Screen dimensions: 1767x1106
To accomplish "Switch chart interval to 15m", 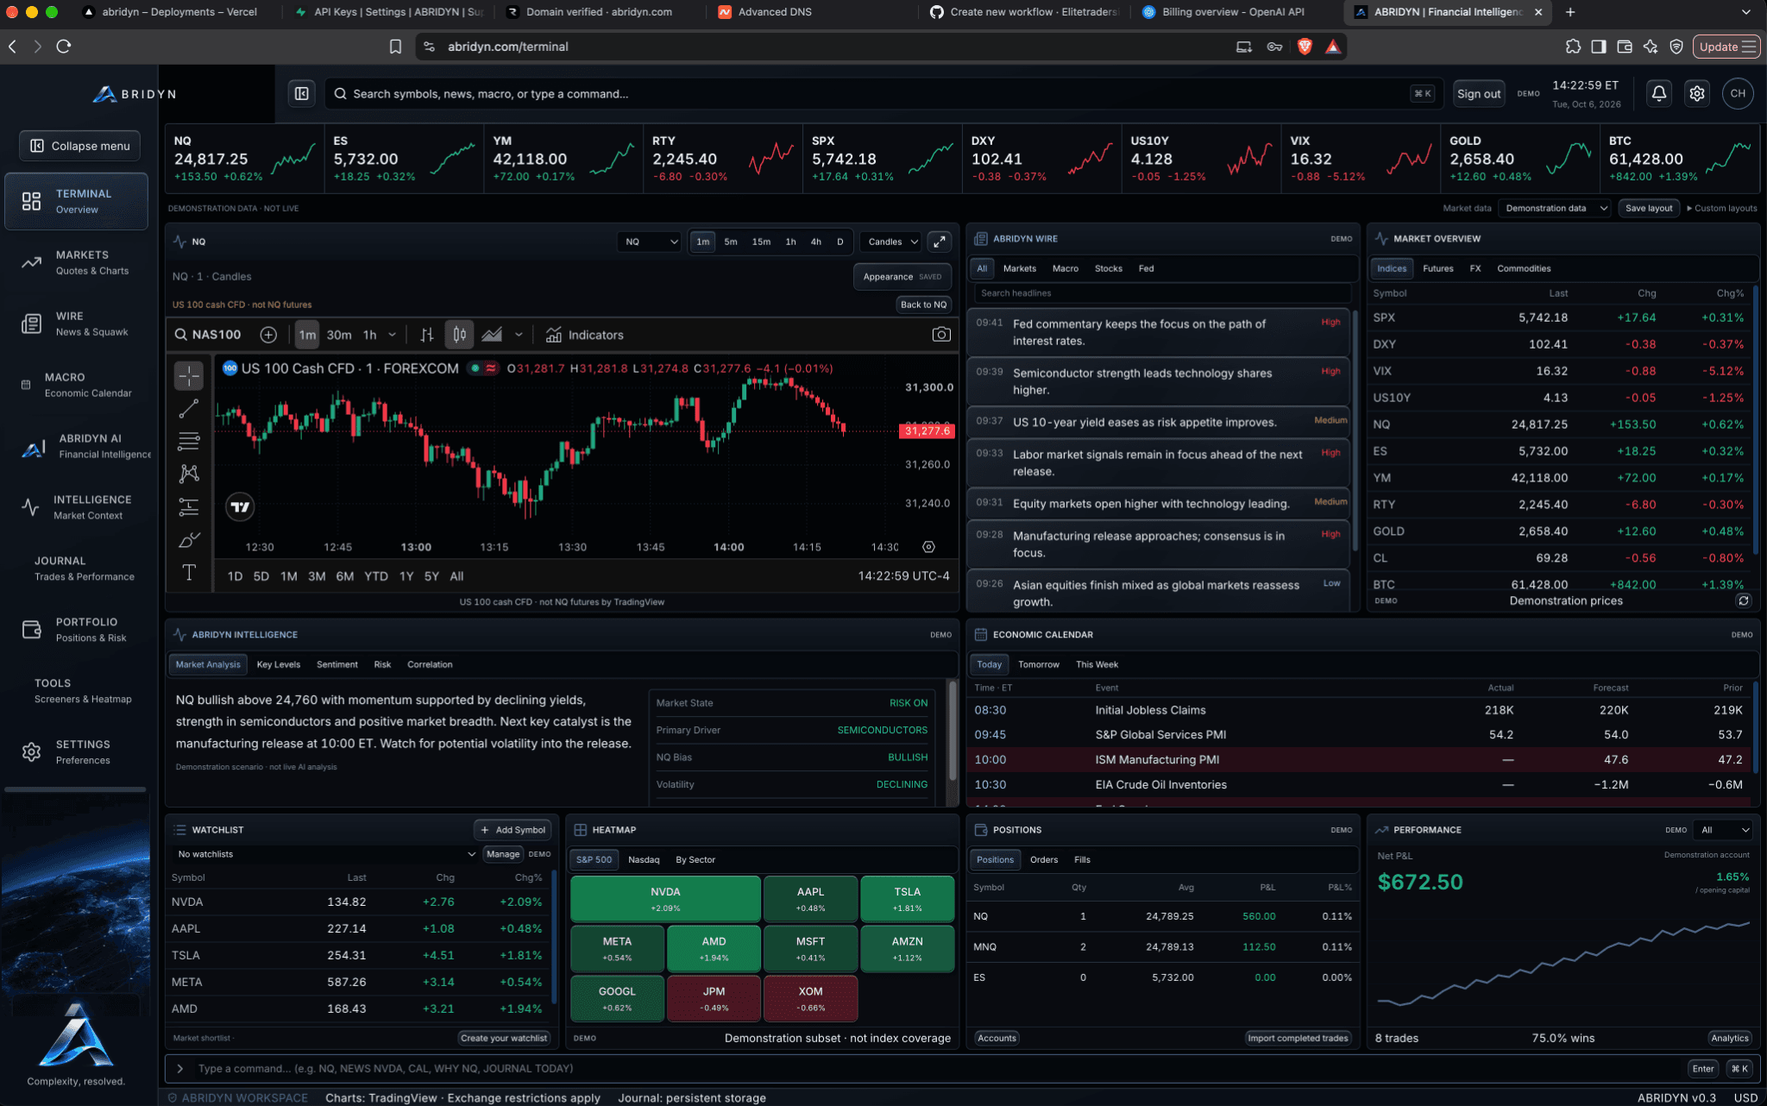I will [761, 242].
